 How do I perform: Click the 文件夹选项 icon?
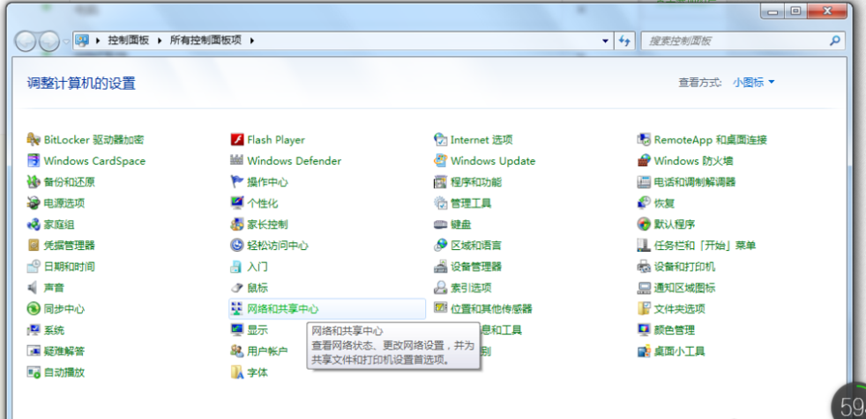645,309
